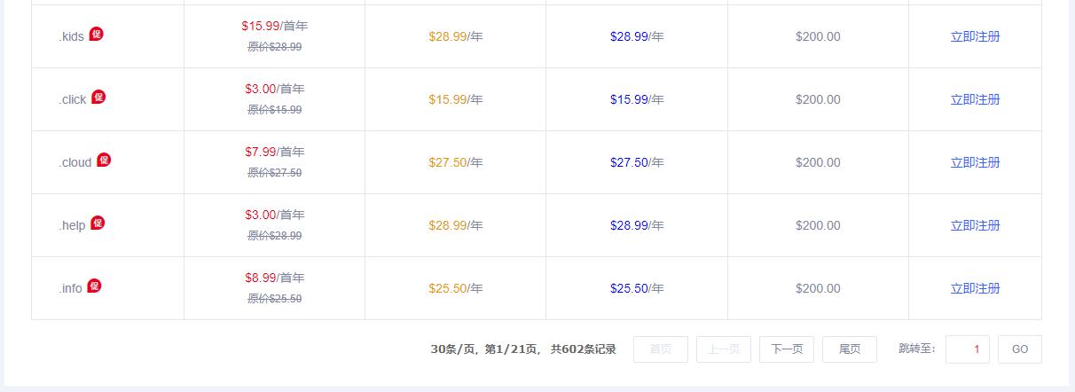
Task: Click 立即注册 for the .click domain
Action: coord(975,99)
